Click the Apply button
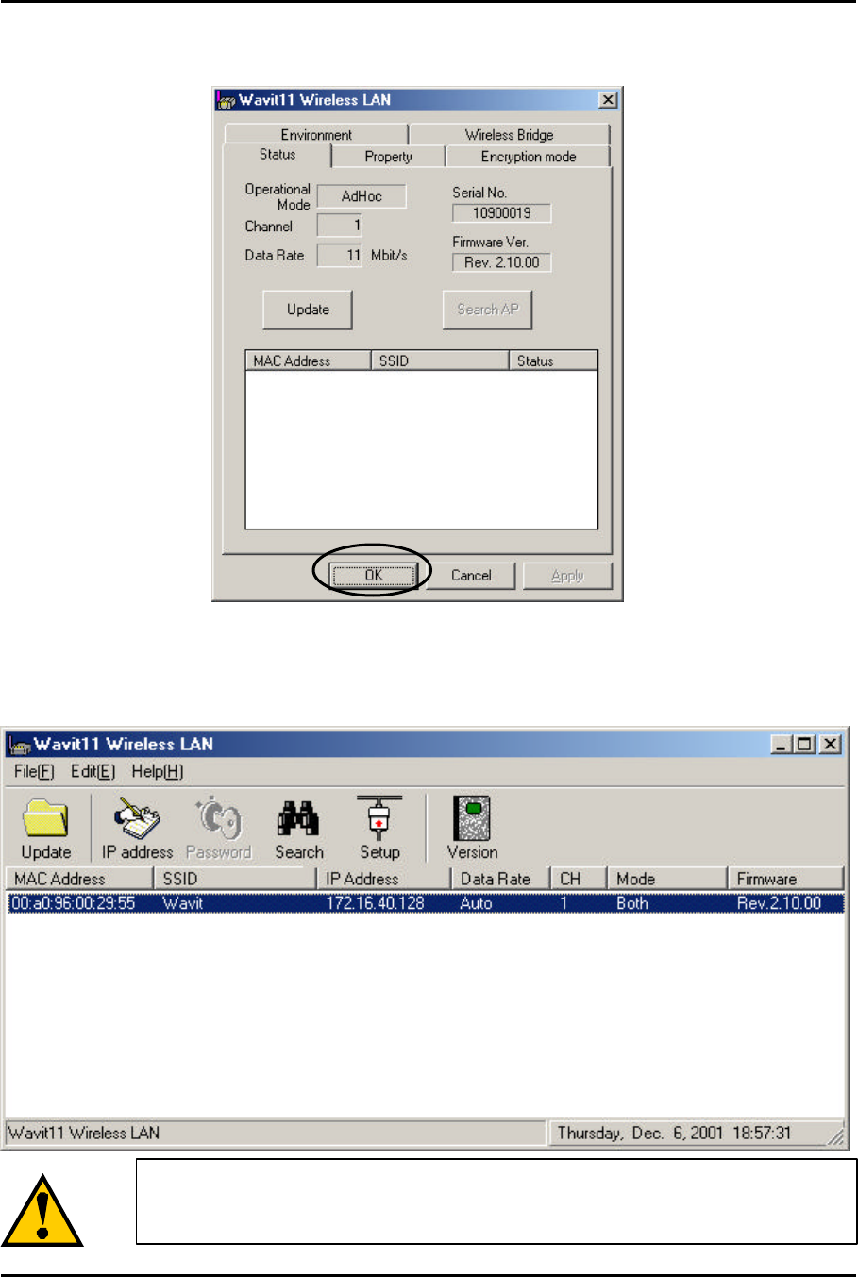Viewport: 858px width, 1277px height. pos(567,575)
